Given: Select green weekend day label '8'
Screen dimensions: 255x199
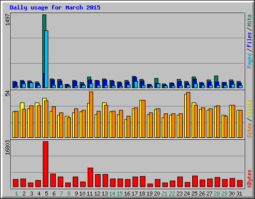Looking at the screenshot, I should coord(69,194).
